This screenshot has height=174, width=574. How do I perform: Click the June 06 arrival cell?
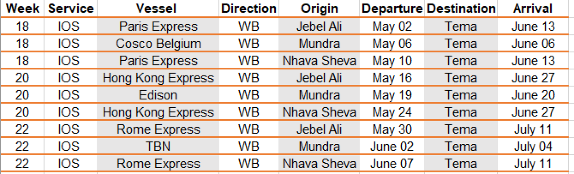point(533,44)
